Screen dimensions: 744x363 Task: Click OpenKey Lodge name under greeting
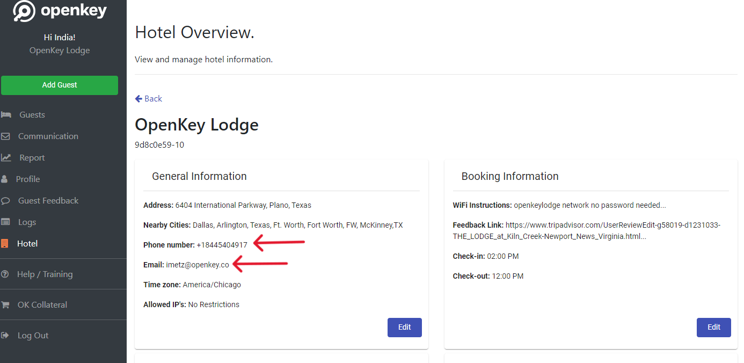click(x=60, y=50)
